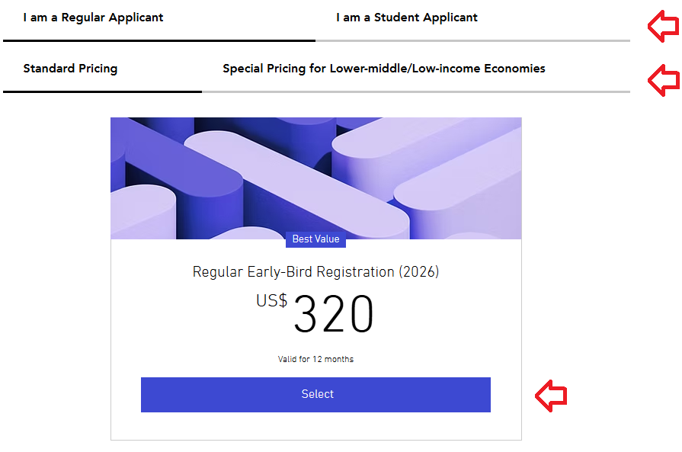Click the 320 price figure
Screen dimensions: 682x452
click(334, 315)
